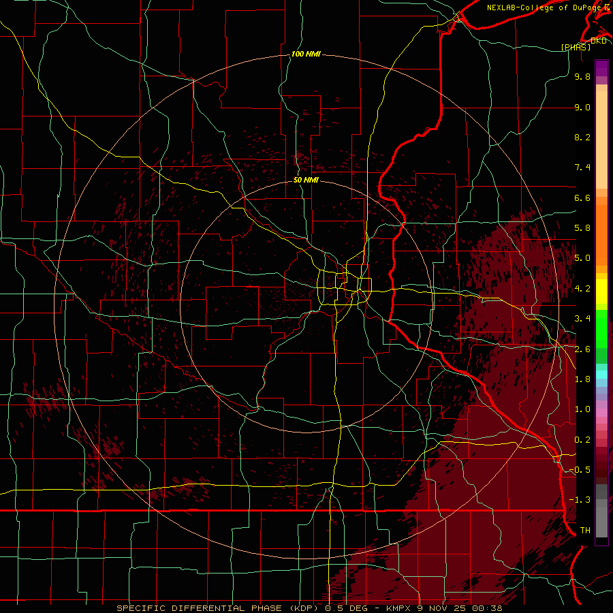Click the 9.0 scale value
The height and width of the screenshot is (613, 613).
[x=582, y=107]
